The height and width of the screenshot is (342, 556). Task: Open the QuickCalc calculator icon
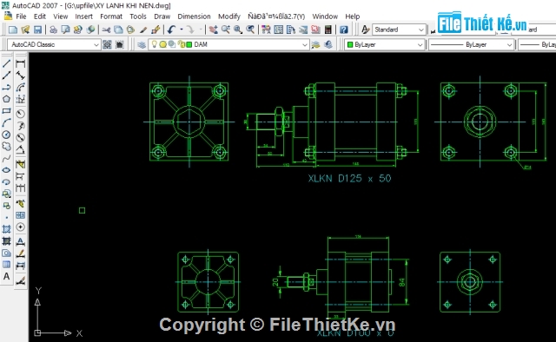tap(328, 30)
